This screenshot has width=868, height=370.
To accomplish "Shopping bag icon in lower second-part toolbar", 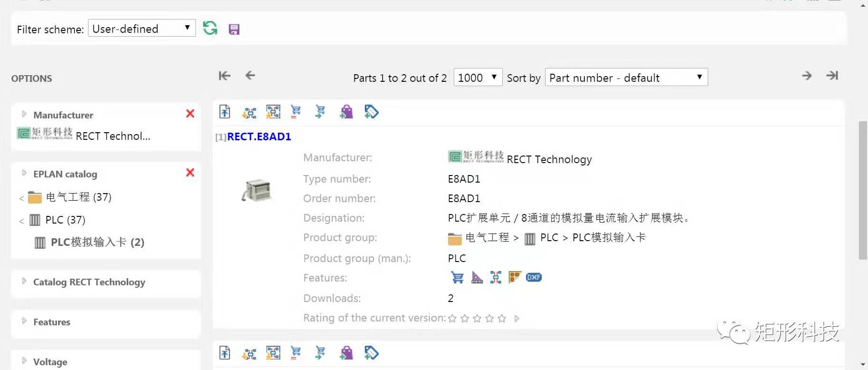I will point(346,353).
